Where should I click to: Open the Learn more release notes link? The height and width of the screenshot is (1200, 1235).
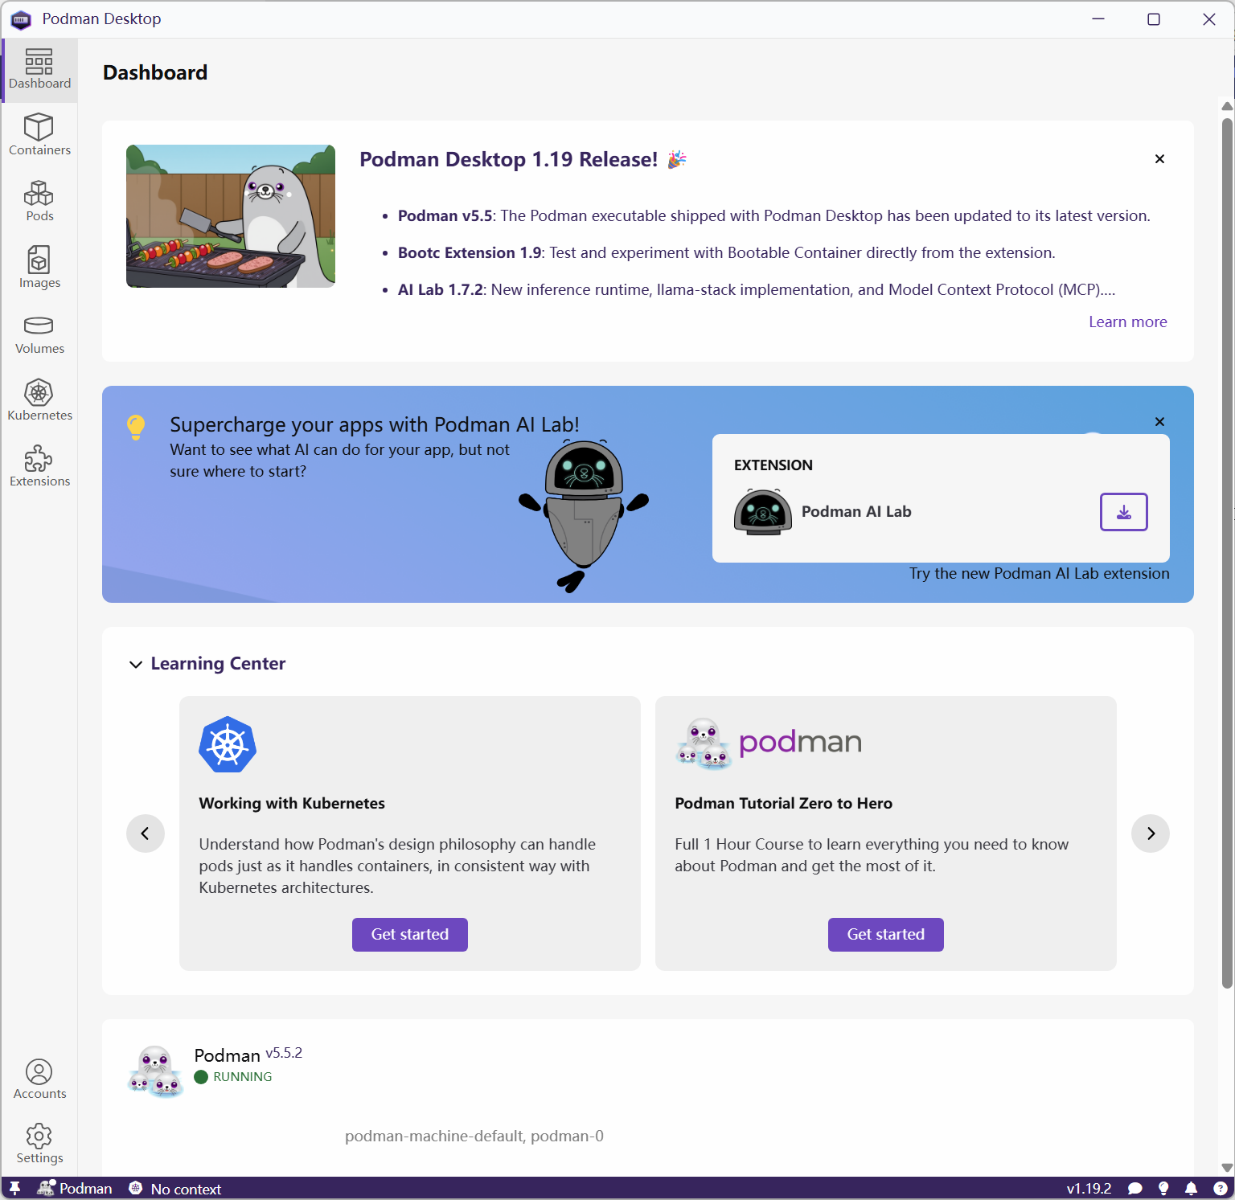pyautogui.click(x=1128, y=322)
